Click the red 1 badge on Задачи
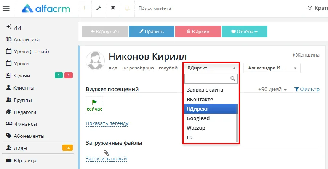Image resolution: width=328 pixels, height=169 pixels. pyautogui.click(x=69, y=75)
